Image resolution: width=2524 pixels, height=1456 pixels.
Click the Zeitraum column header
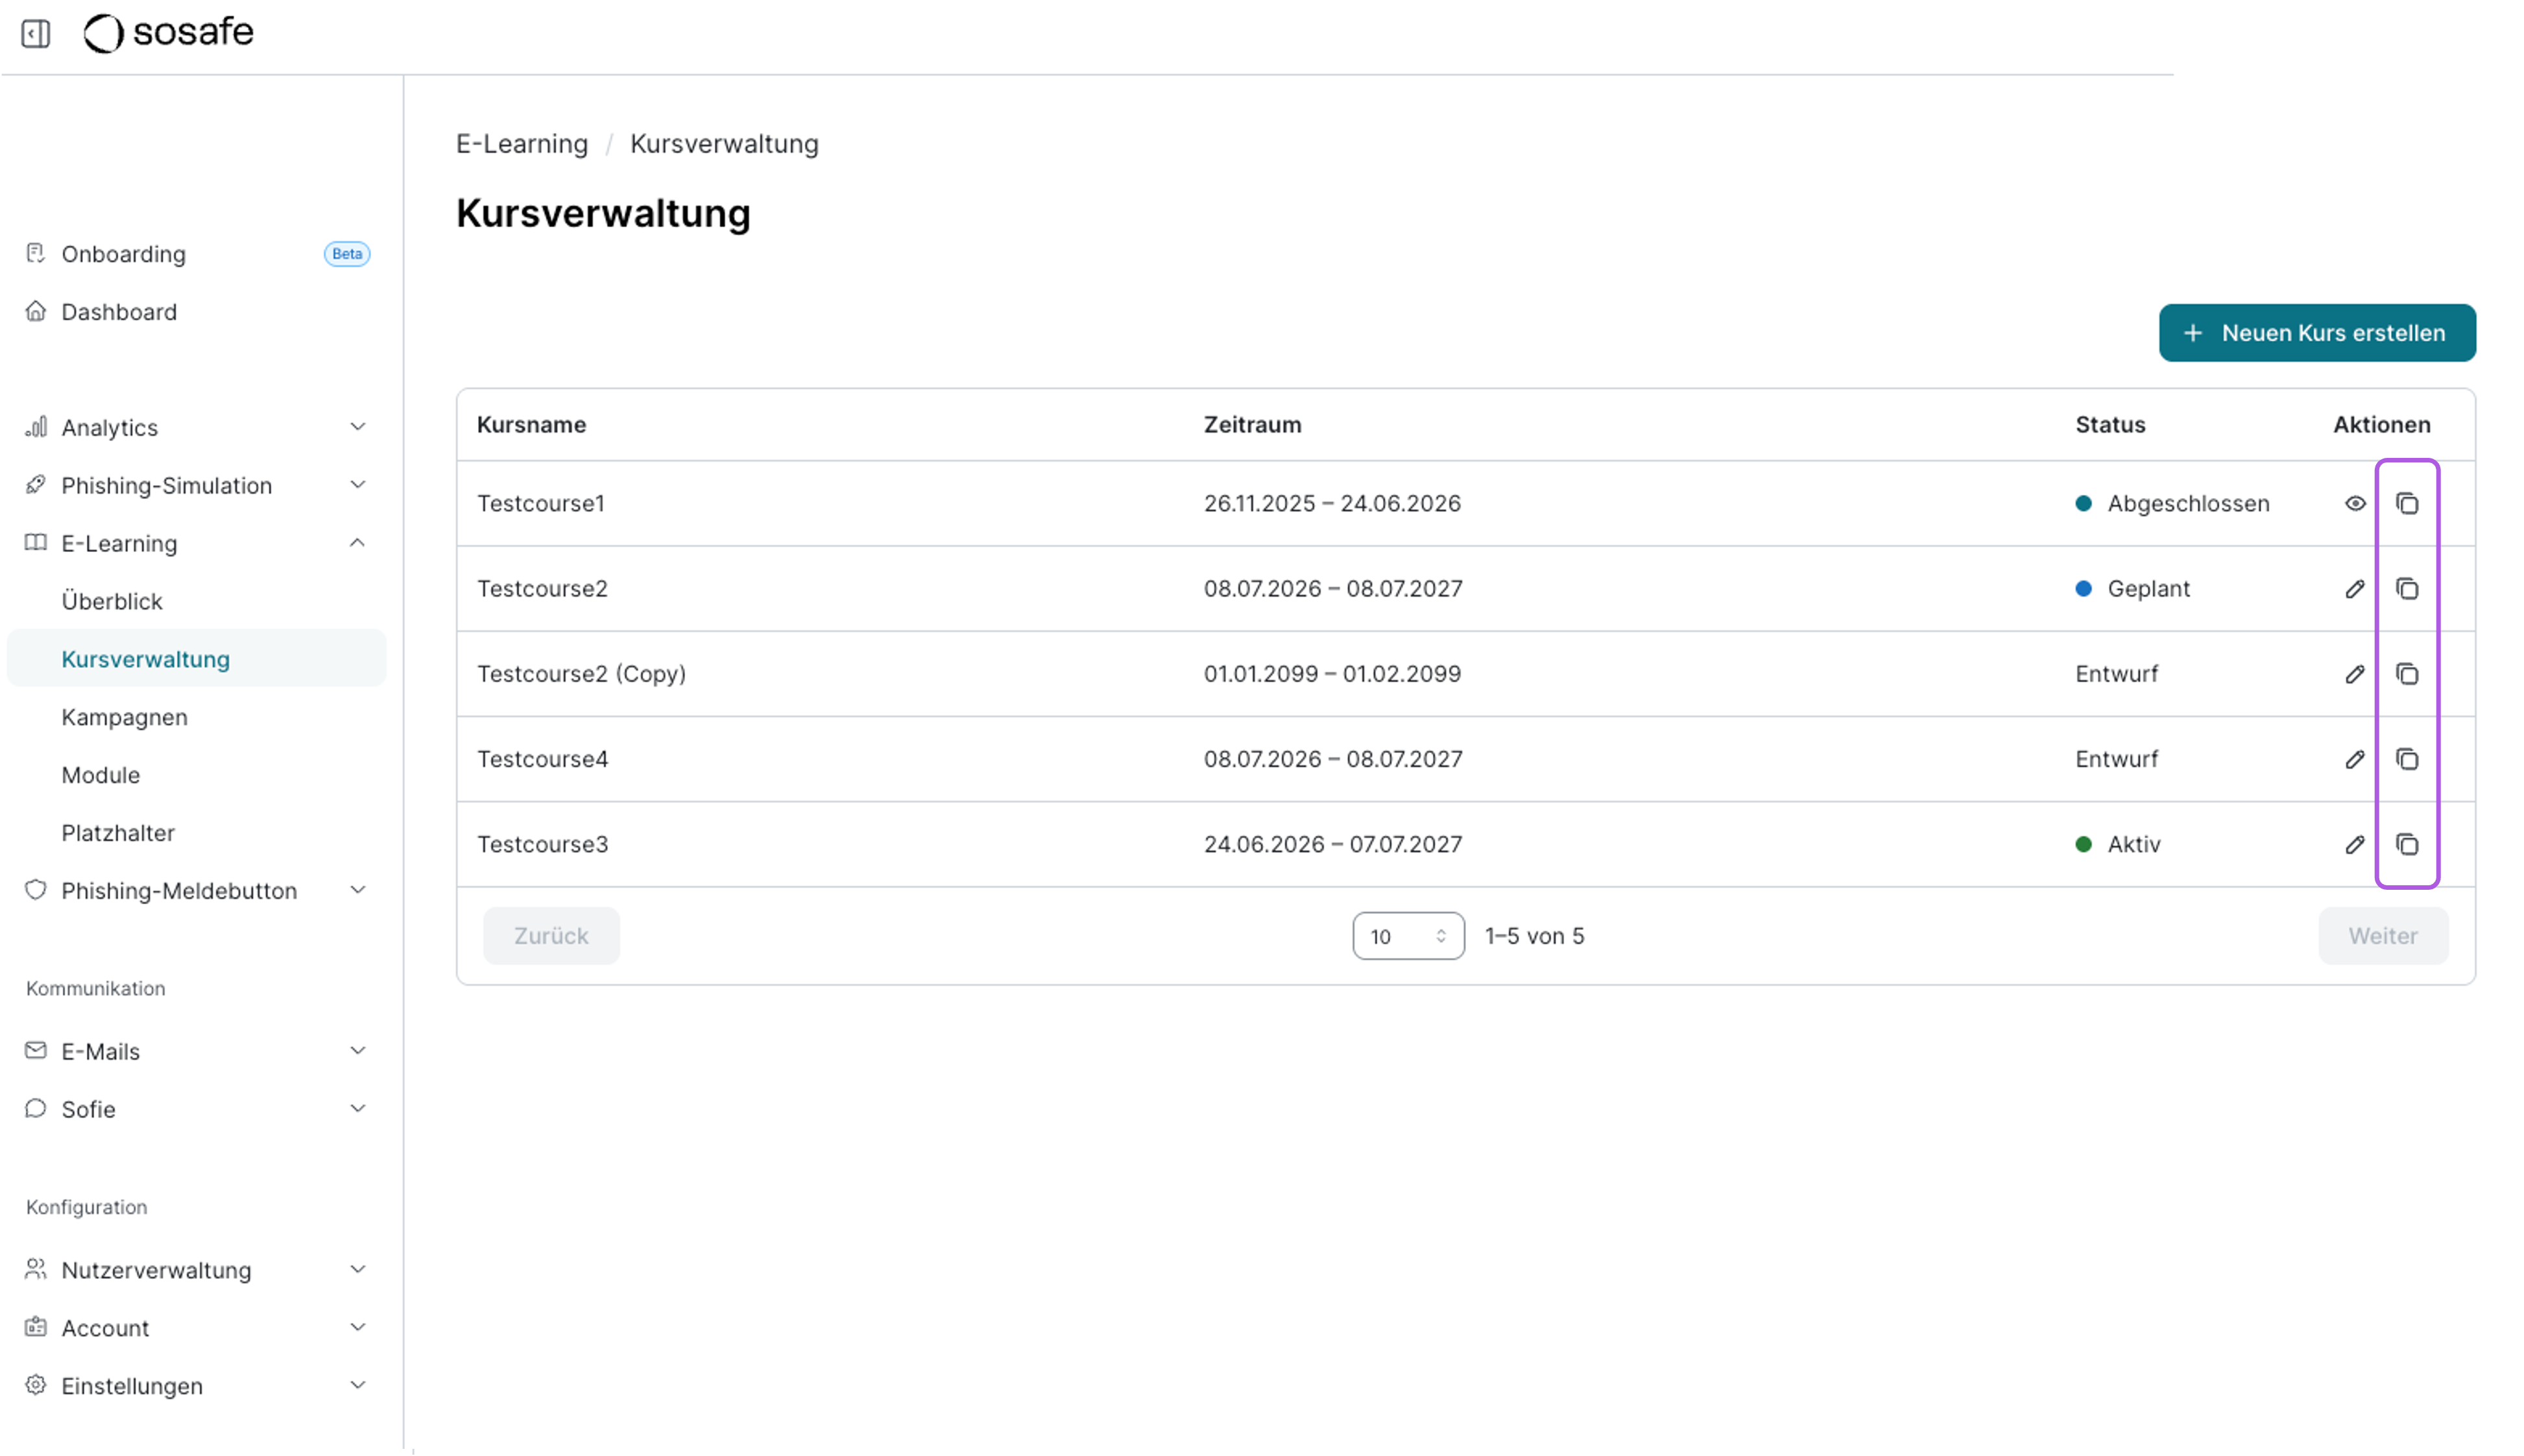tap(1253, 425)
